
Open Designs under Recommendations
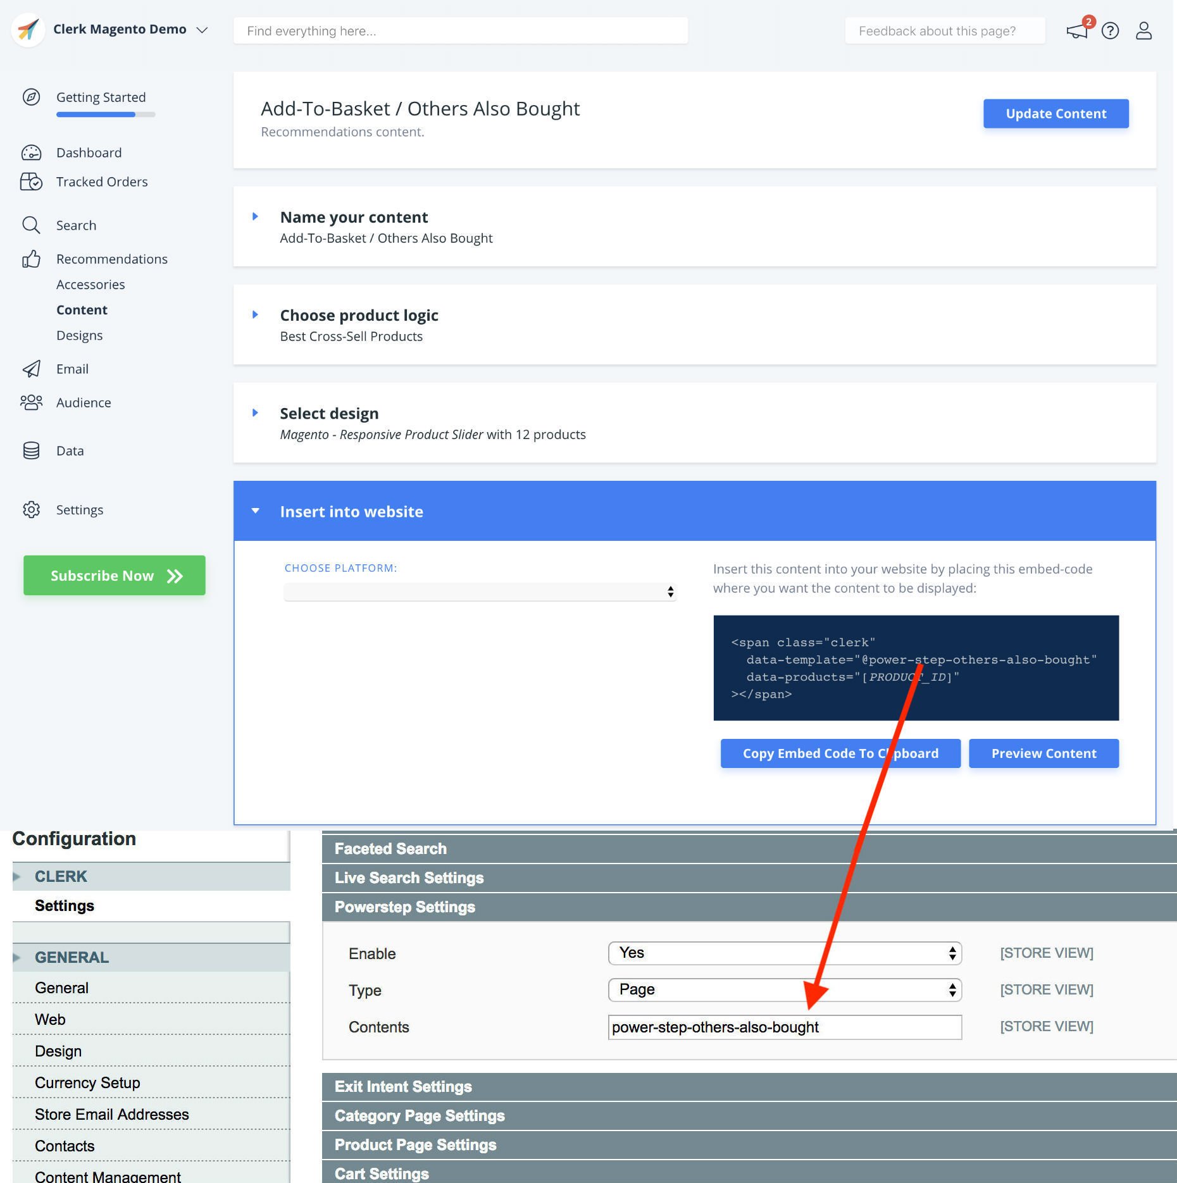[x=79, y=335]
